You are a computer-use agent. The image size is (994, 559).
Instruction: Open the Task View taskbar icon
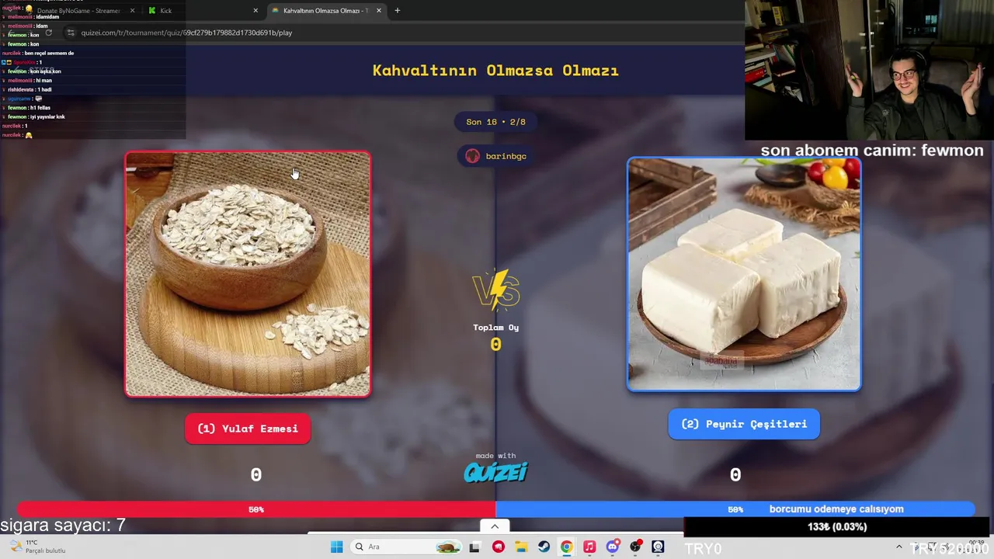pyautogui.click(x=474, y=547)
